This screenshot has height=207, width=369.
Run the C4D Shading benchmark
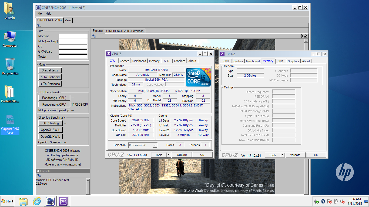[x=51, y=123]
